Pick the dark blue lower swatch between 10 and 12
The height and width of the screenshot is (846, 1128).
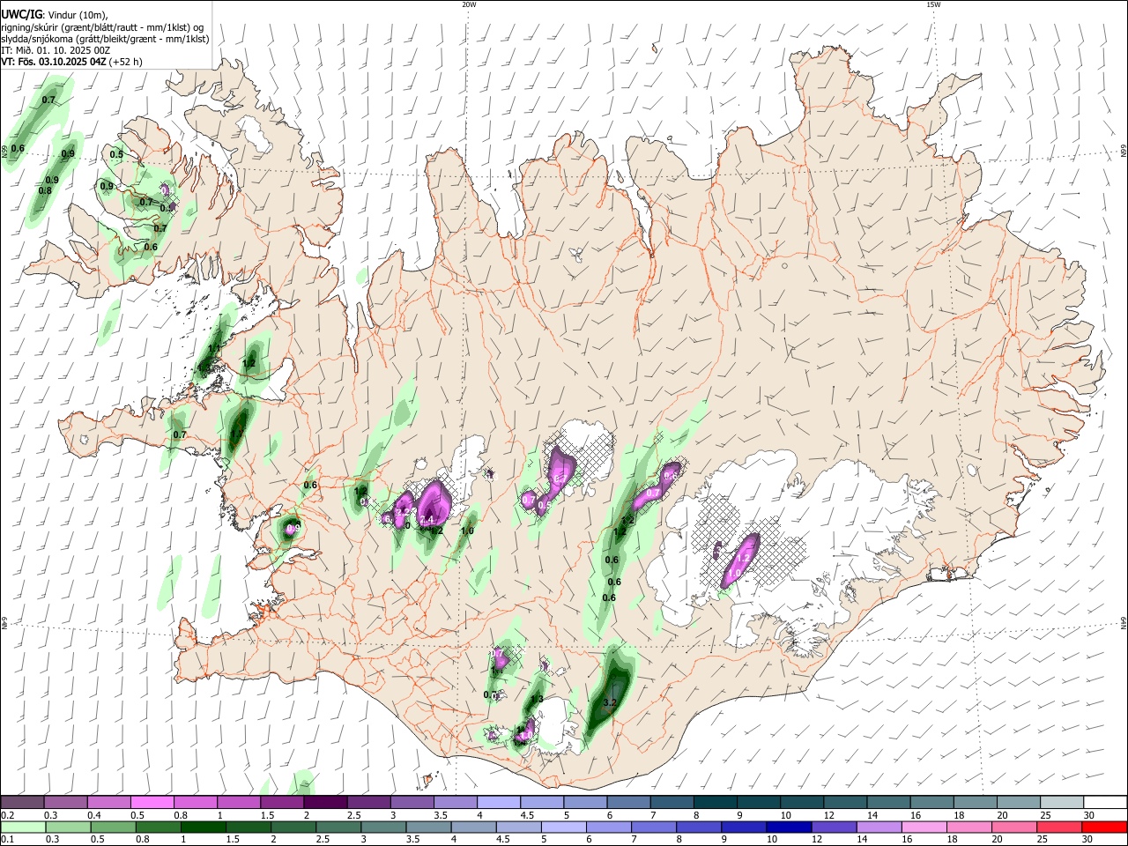789,827
